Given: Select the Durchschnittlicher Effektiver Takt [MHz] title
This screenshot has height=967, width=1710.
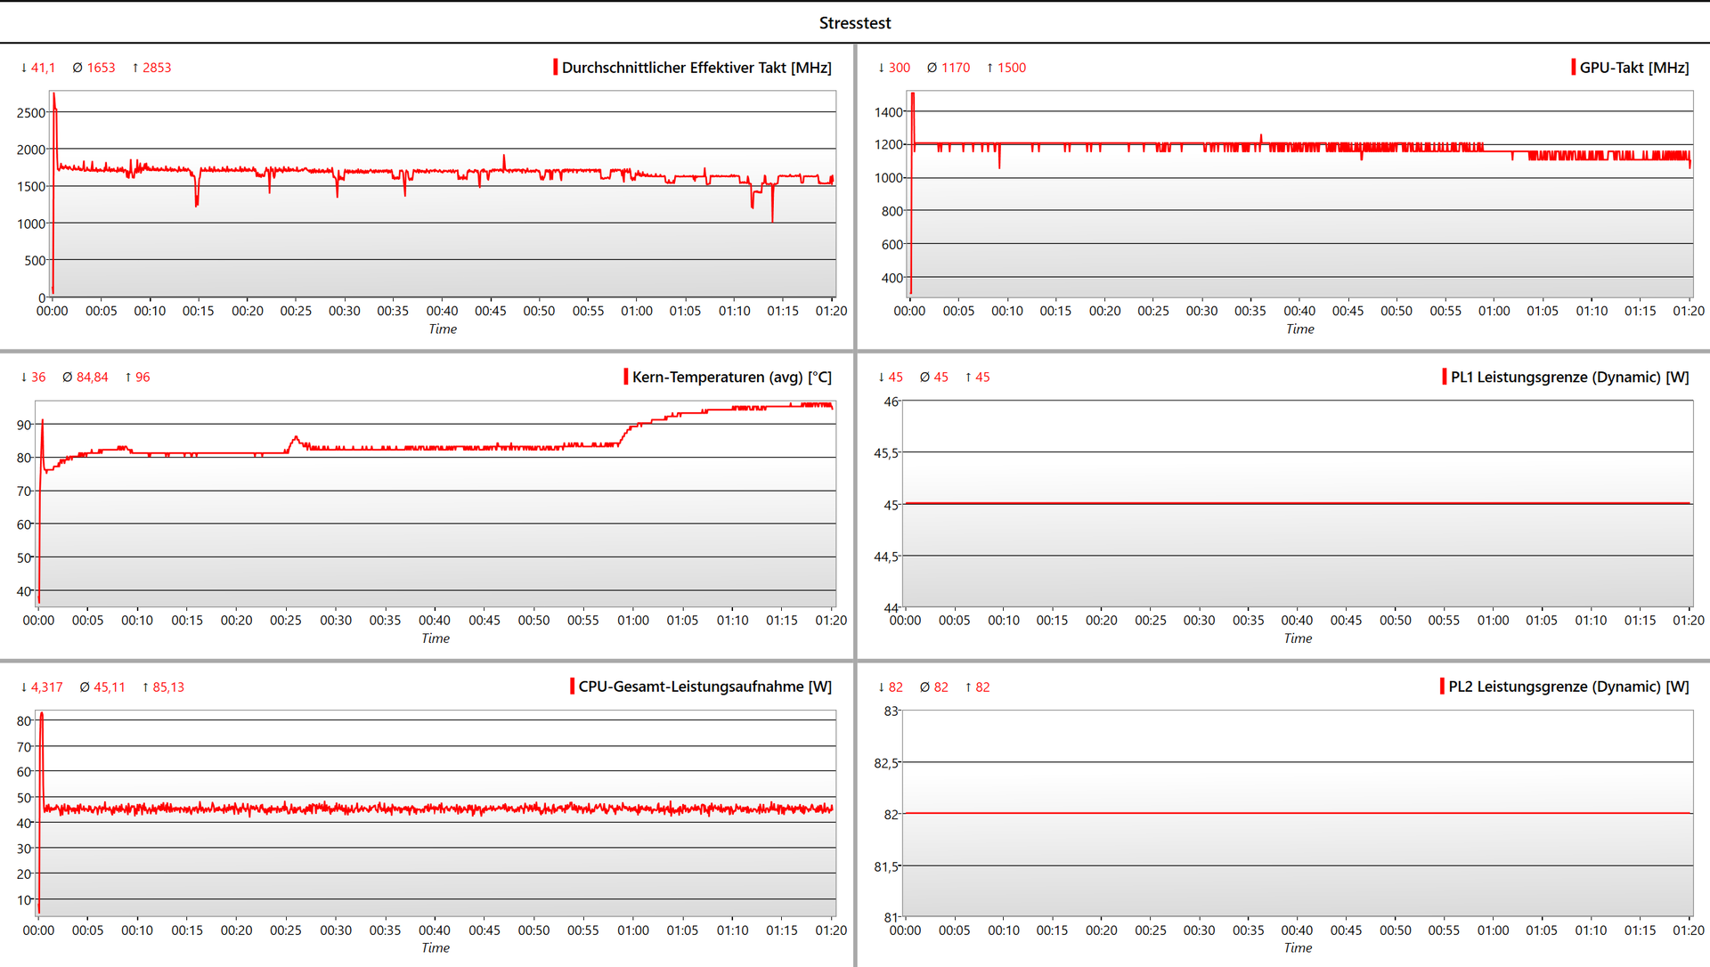Looking at the screenshot, I should [696, 68].
